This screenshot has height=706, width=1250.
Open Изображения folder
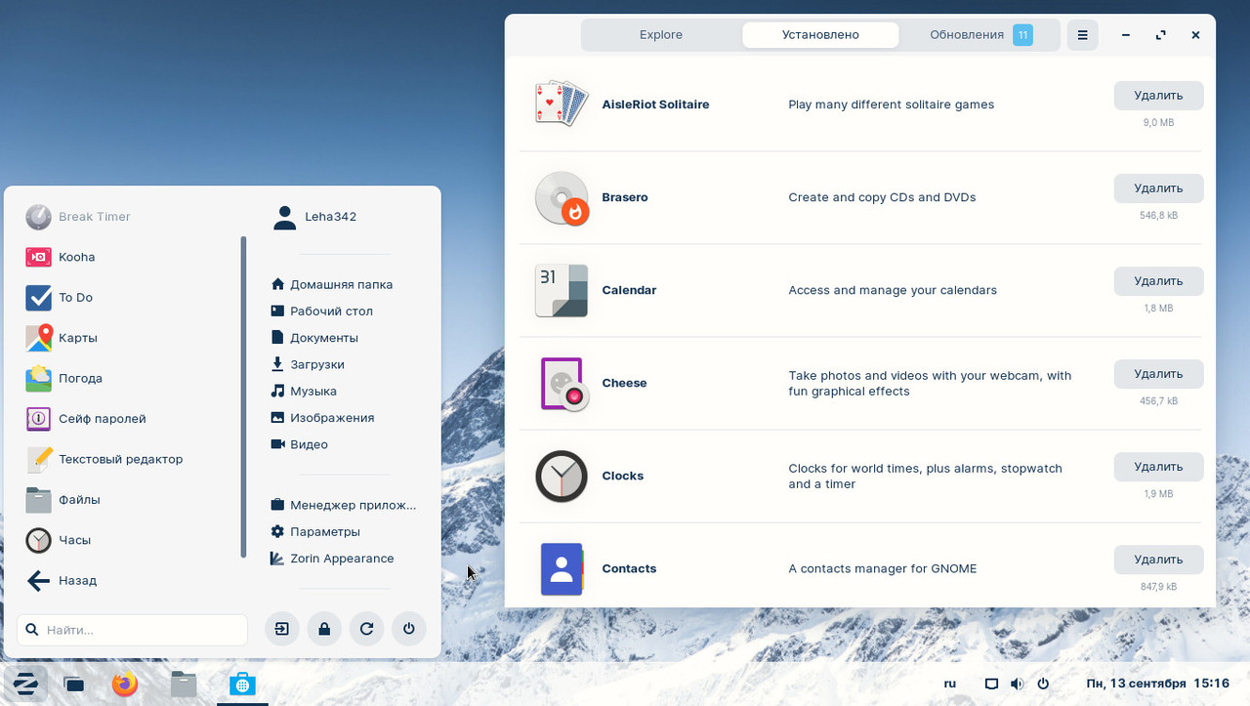[322, 417]
